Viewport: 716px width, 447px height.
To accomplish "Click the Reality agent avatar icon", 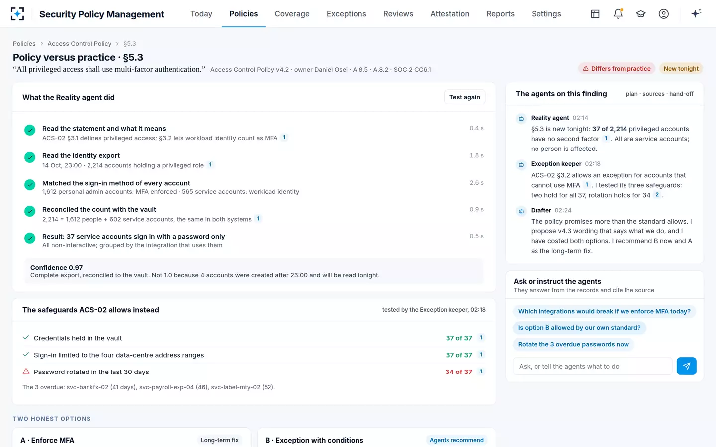I will (x=521, y=118).
